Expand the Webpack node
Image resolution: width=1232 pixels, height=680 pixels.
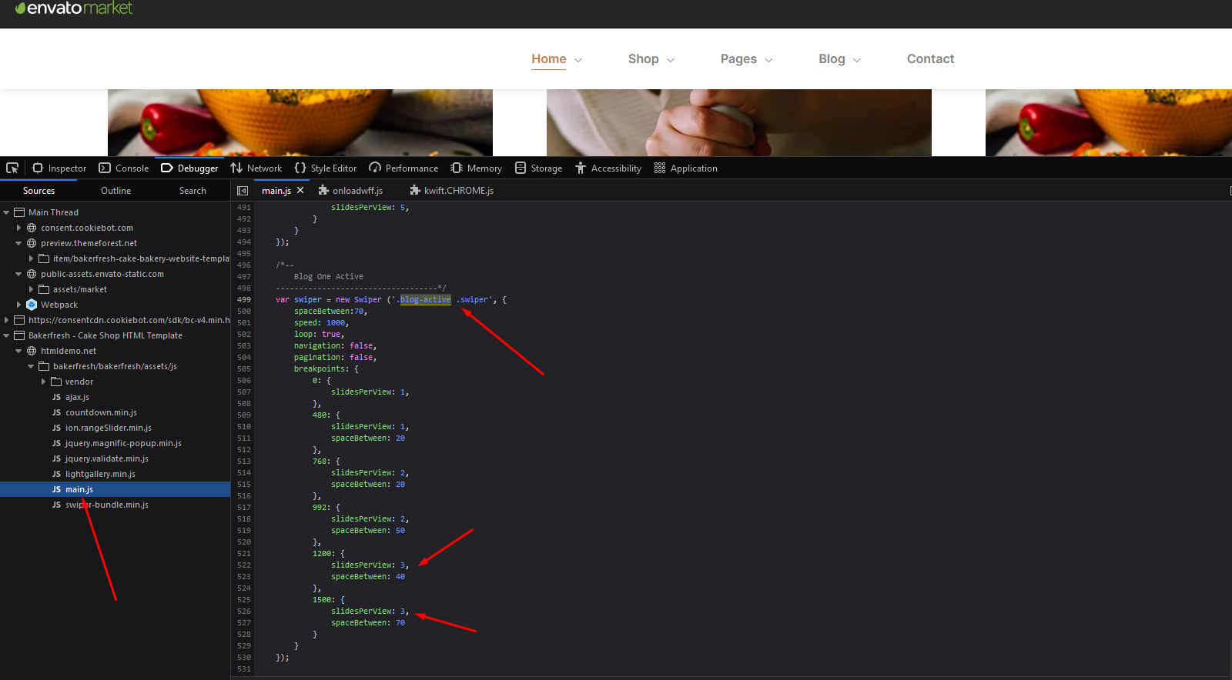(18, 305)
